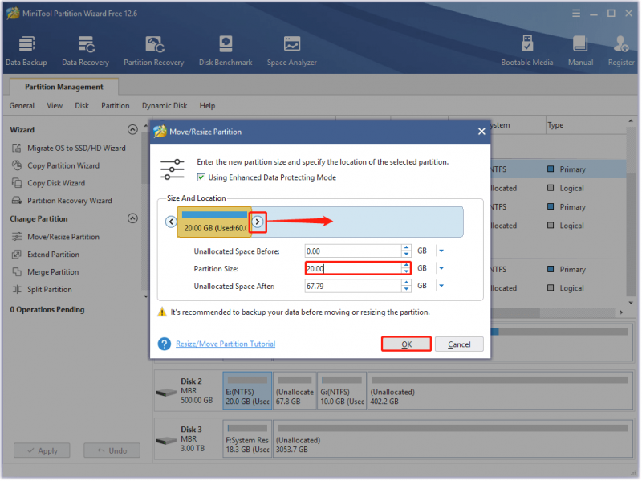
Task: Collapse the Change Partition section
Action: [132, 218]
